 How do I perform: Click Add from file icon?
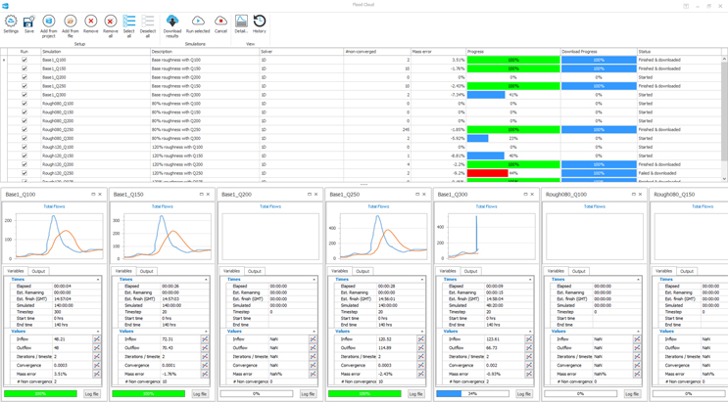[70, 23]
